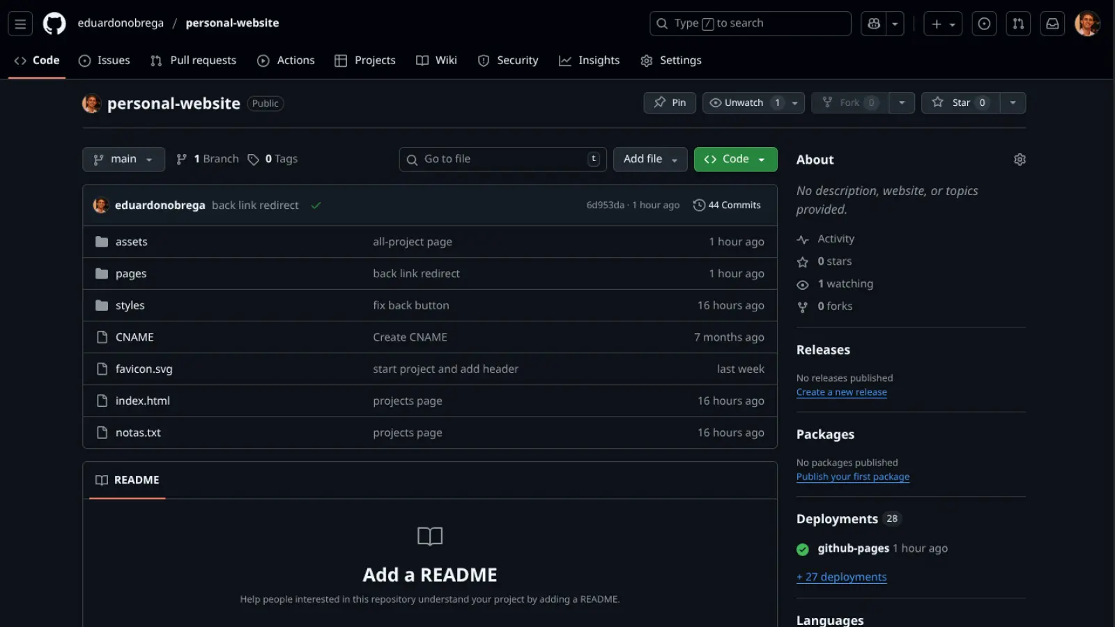Open the Releases section heading
1115x627 pixels.
click(x=823, y=350)
